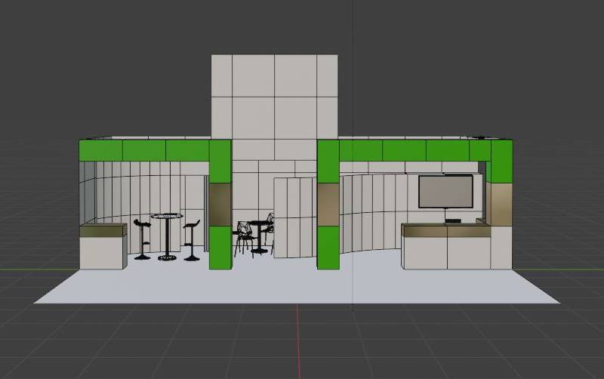Select the left reception counter
This screenshot has height=379, width=604.
103,246
